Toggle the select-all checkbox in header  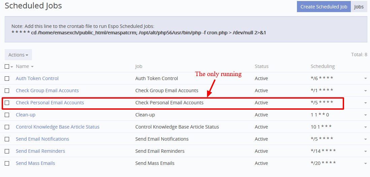point(7,67)
